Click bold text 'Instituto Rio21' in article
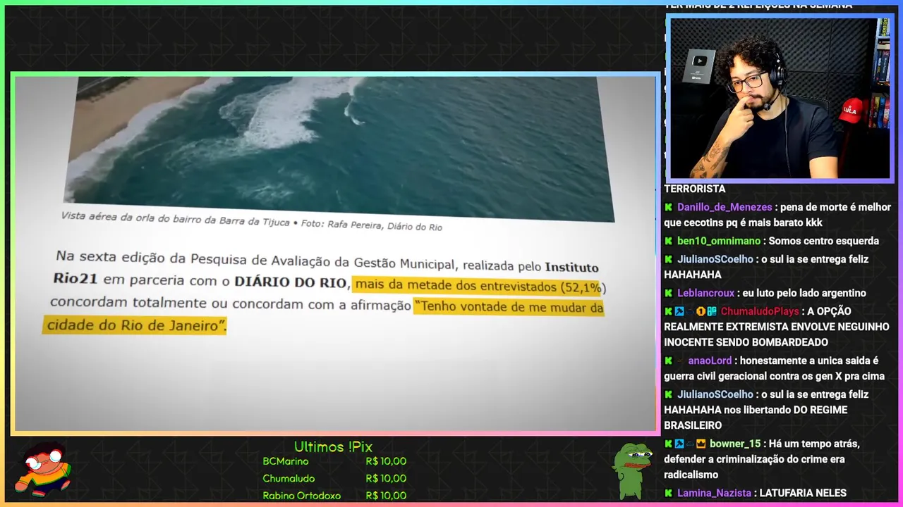 [325, 272]
